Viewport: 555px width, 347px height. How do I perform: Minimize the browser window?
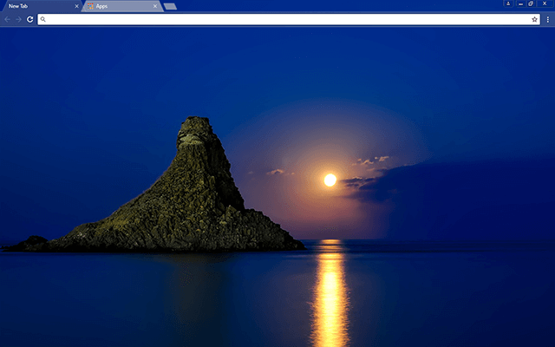520,3
